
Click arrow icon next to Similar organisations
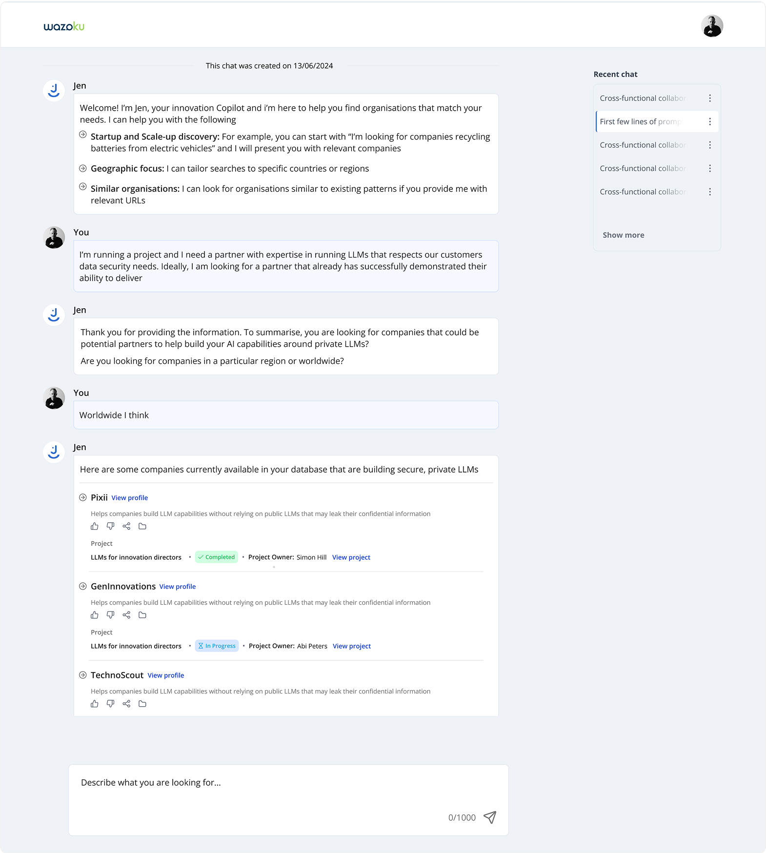(x=83, y=187)
